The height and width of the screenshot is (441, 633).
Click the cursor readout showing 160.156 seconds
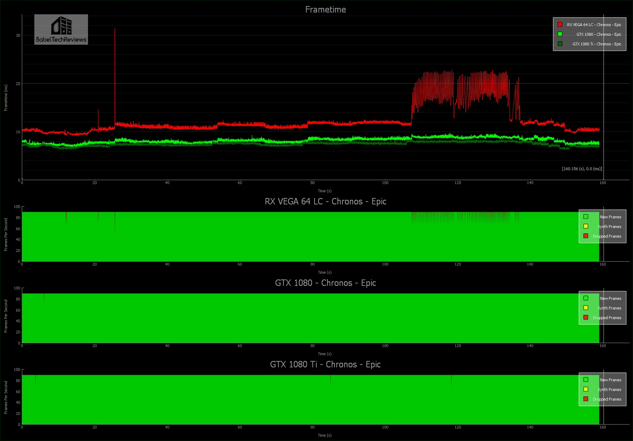pos(582,169)
